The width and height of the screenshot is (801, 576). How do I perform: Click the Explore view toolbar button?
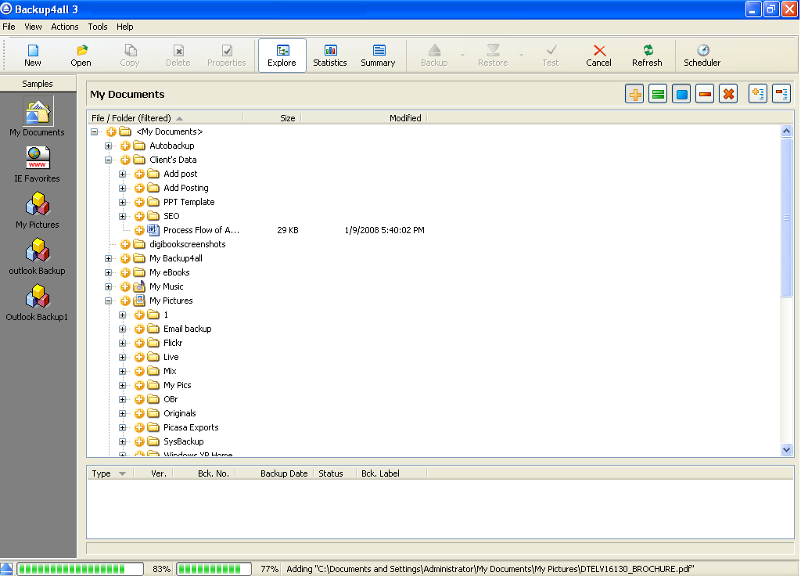[x=282, y=56]
